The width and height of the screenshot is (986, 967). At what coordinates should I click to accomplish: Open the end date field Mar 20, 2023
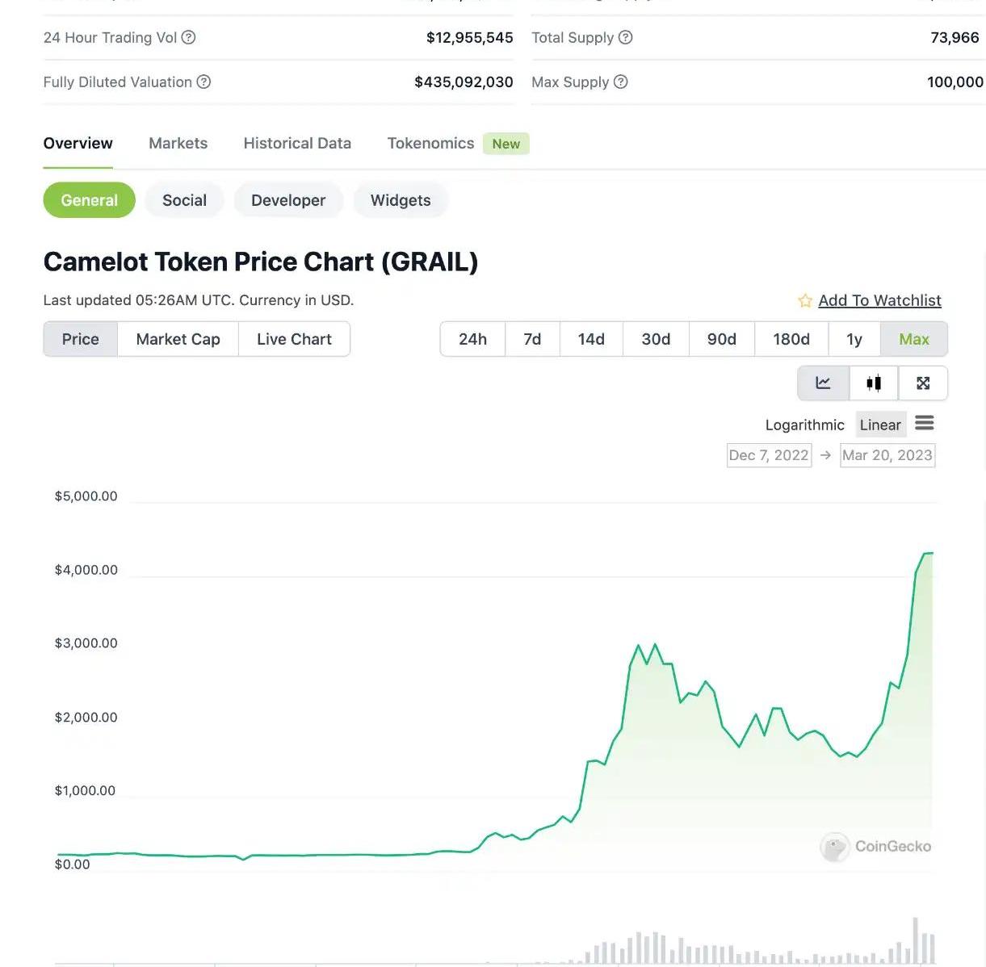(887, 455)
